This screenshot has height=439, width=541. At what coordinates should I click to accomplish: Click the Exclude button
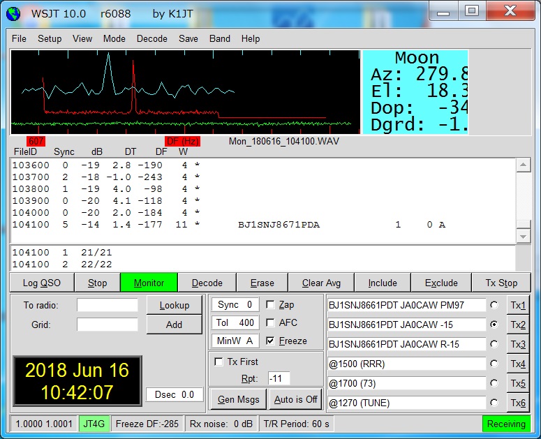[441, 283]
